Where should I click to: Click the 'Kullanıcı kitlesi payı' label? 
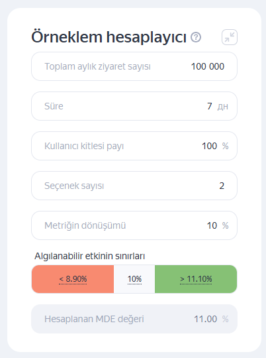(84, 146)
